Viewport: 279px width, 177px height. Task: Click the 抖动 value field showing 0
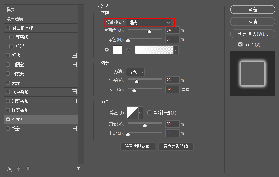tap(172, 133)
